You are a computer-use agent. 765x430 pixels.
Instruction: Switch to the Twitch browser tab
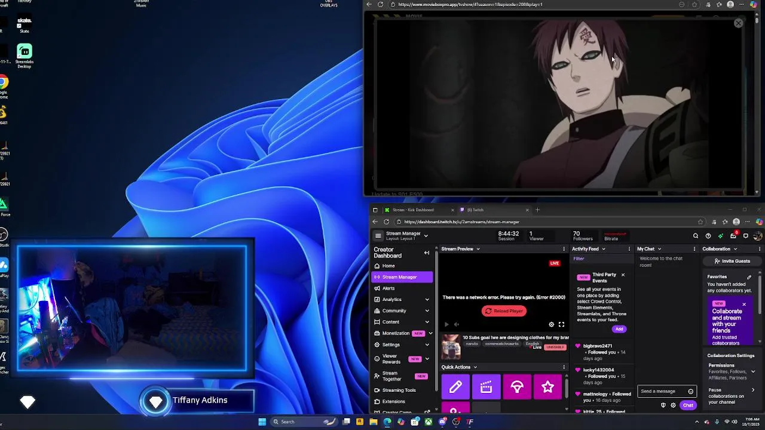pos(493,210)
